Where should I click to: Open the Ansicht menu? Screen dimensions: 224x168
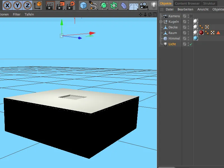[203, 9]
